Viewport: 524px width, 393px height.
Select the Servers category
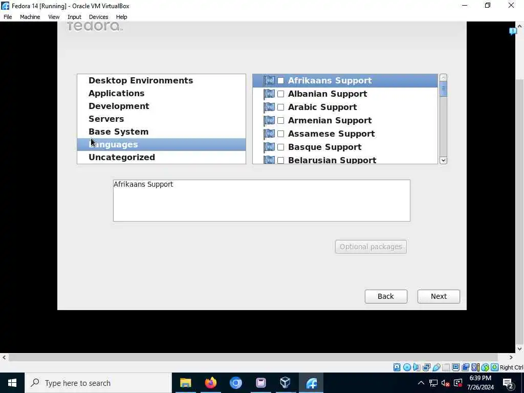[x=161, y=119]
